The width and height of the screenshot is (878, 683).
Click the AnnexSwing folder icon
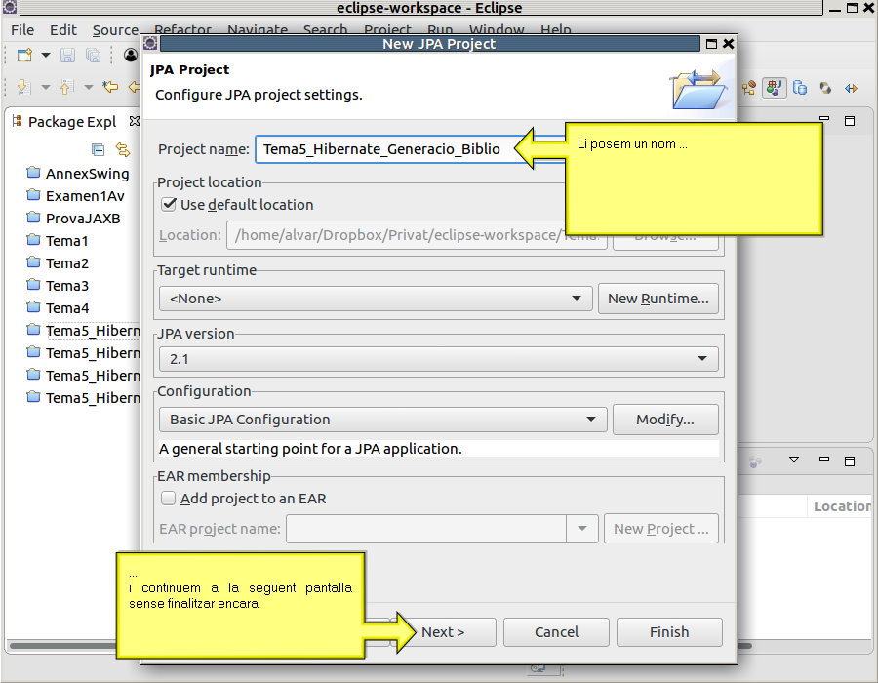click(x=33, y=173)
